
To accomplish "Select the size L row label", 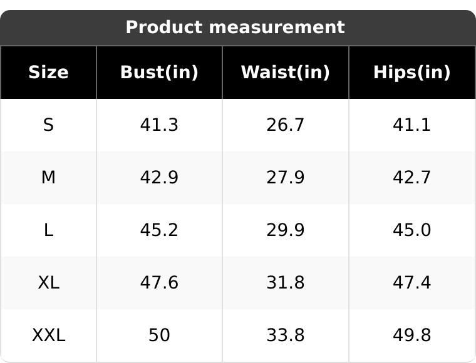I will pos(48,230).
